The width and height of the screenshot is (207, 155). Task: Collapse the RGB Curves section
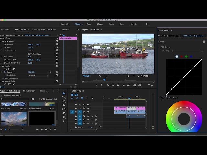pyautogui.click(x=159, y=47)
